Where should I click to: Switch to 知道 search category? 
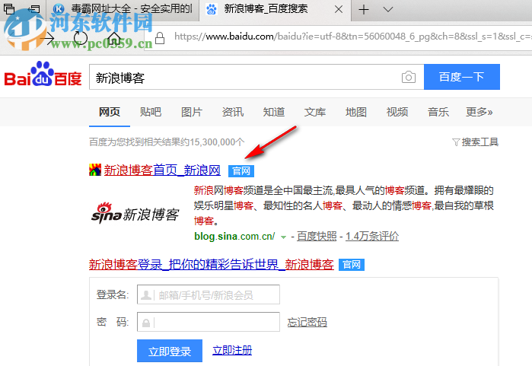click(x=274, y=112)
